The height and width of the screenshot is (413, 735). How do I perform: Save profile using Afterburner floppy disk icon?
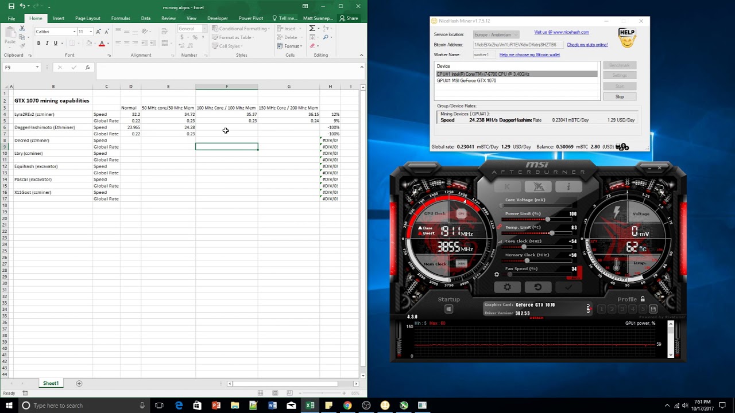653,309
